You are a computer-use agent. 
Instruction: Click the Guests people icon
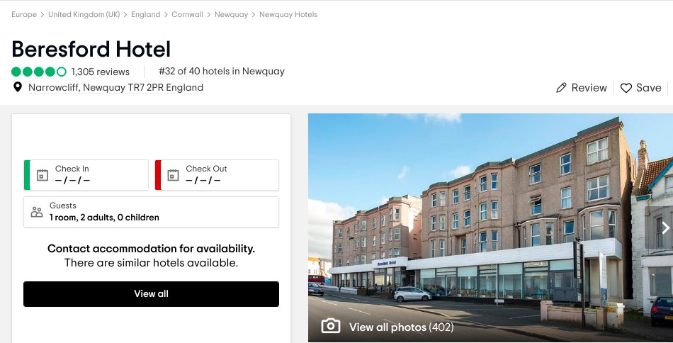coord(37,212)
